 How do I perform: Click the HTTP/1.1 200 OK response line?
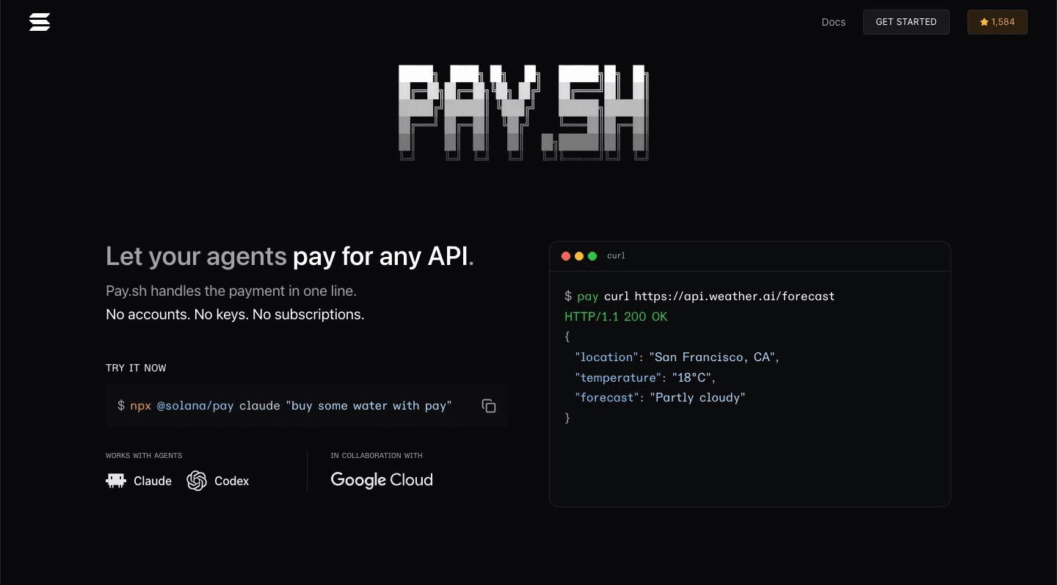[616, 317]
